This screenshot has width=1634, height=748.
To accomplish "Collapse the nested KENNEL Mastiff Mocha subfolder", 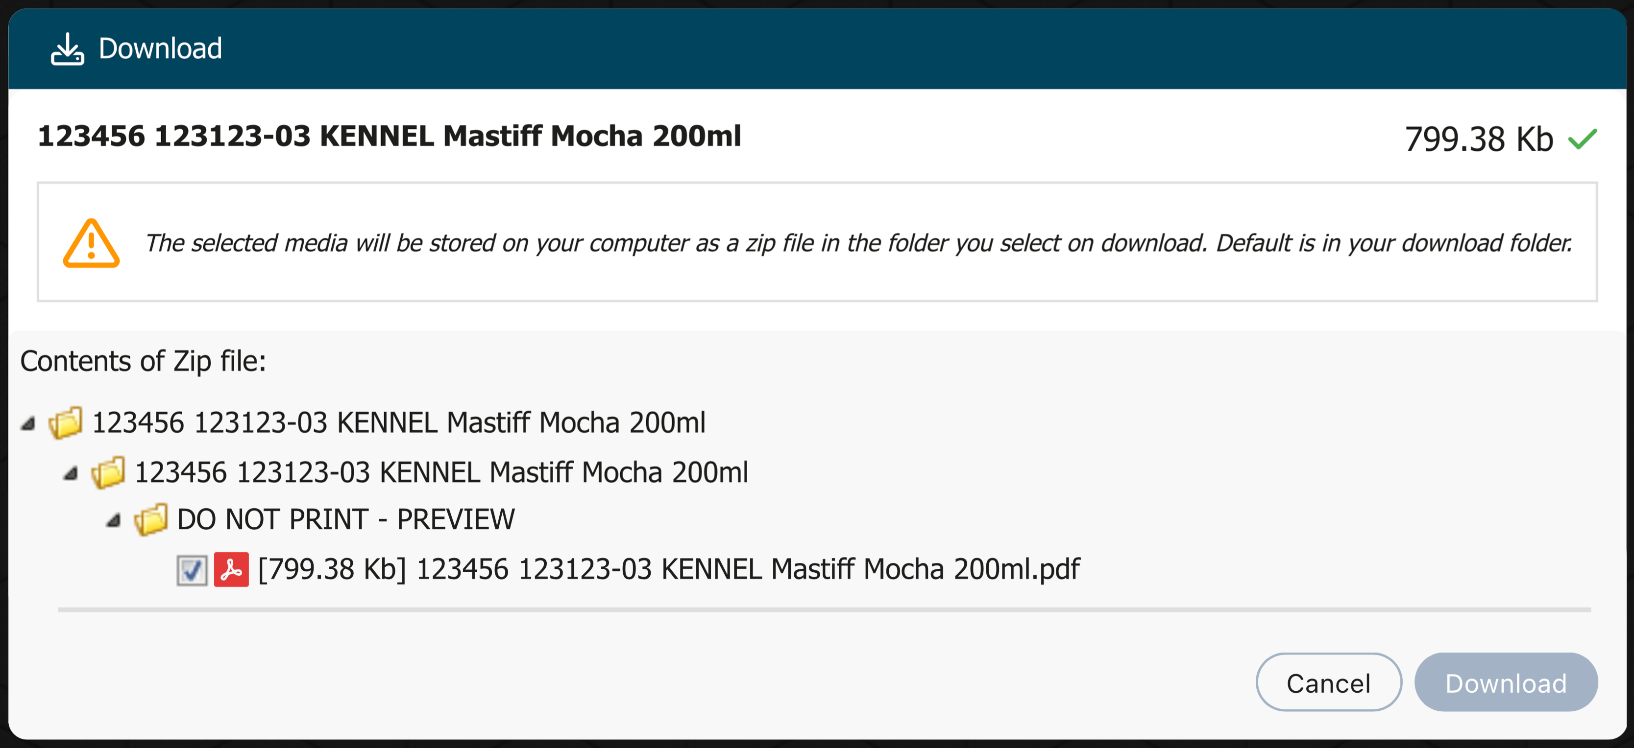I will [x=71, y=473].
